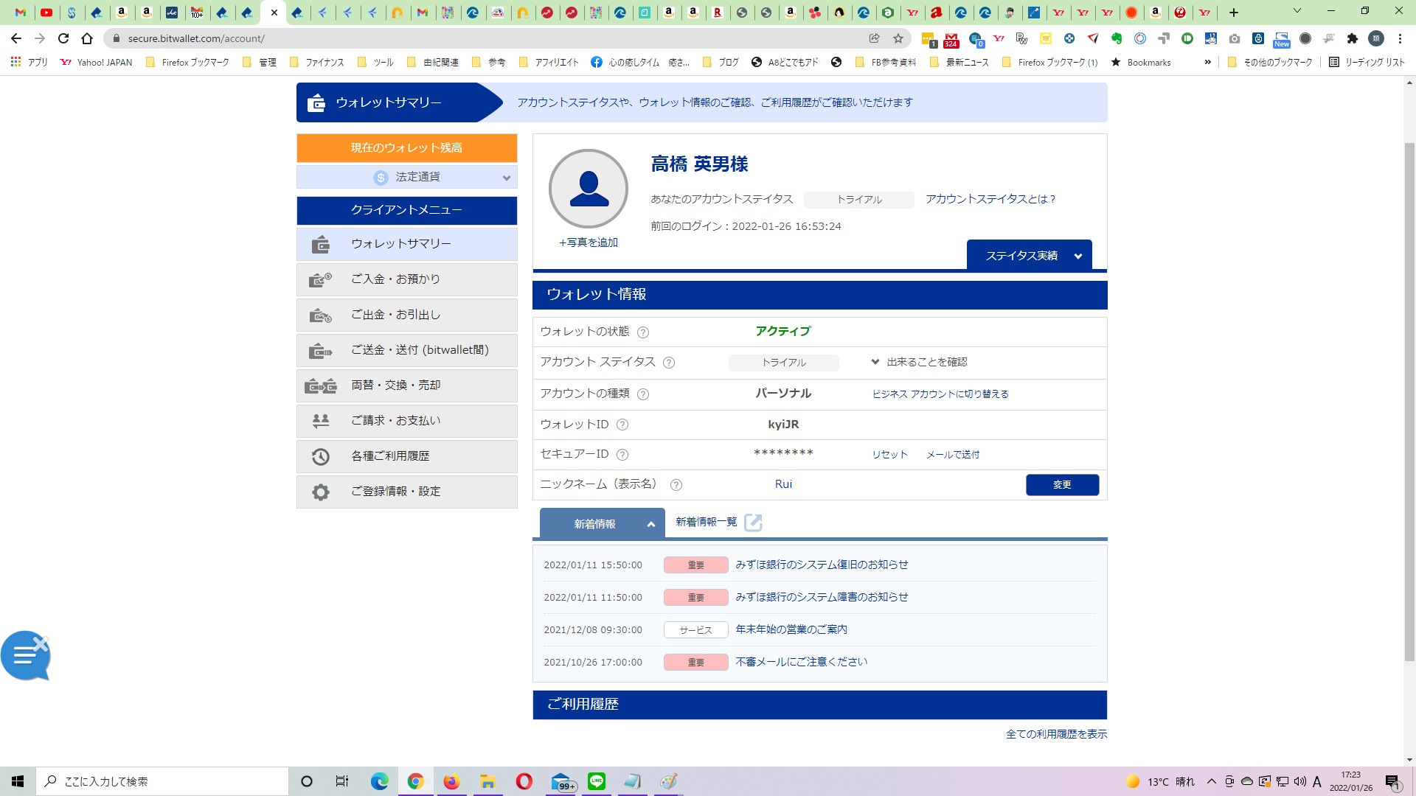1416x796 pixels.
Task: Click the 変更 nickname button
Action: [1062, 484]
